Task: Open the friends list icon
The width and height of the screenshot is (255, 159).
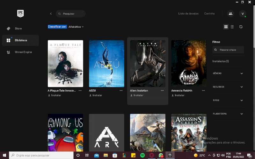Action: [230, 14]
